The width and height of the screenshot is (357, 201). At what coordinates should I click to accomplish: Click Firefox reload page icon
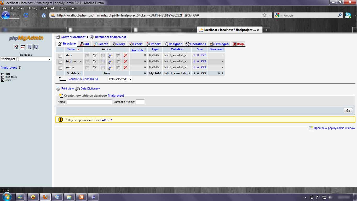[x=26, y=15]
